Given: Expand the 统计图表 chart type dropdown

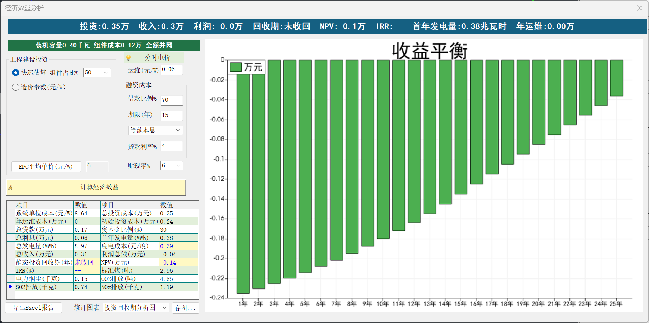Looking at the screenshot, I should (x=164, y=308).
